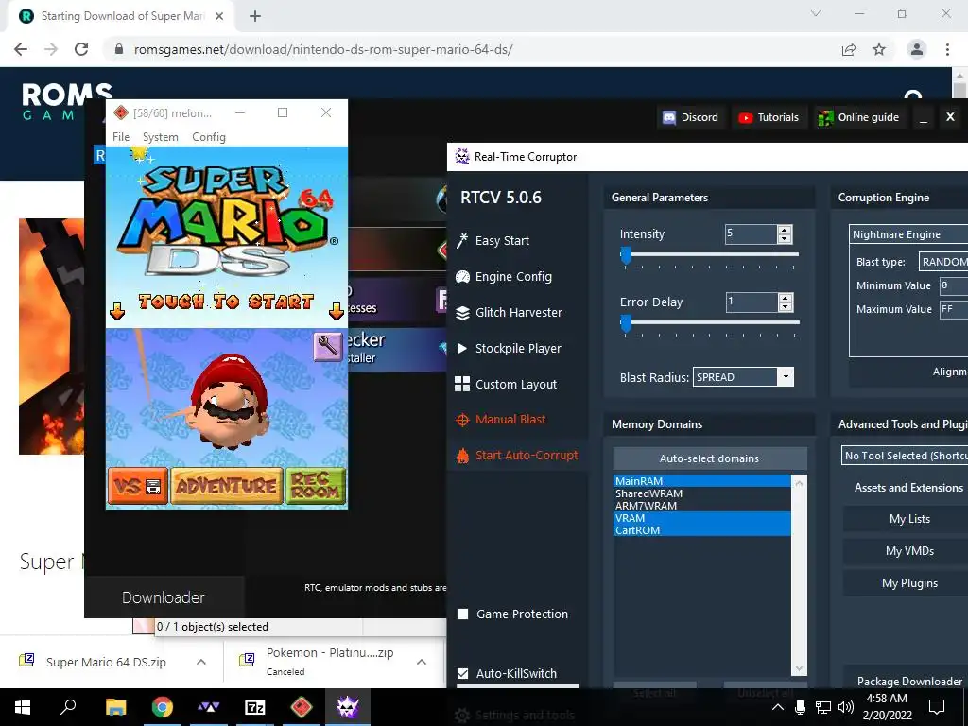
Task: Reload the romsgames page
Action: [81, 49]
